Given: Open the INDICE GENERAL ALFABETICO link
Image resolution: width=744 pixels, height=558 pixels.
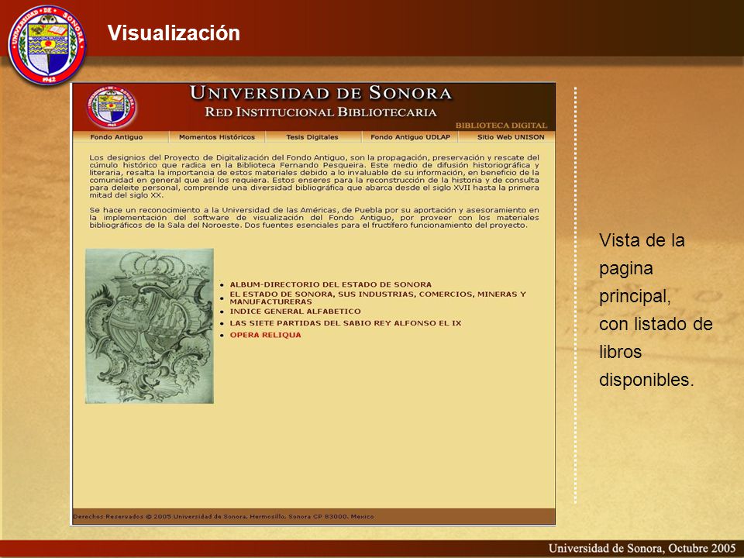Looking at the screenshot, I should pyautogui.click(x=295, y=312).
